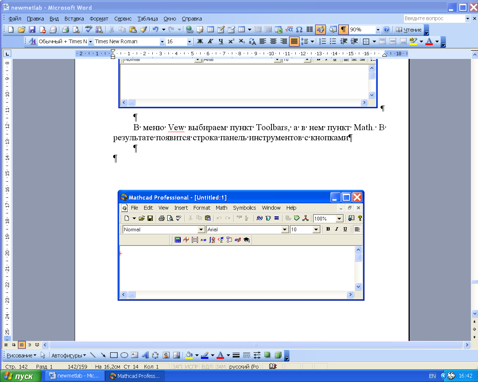Expand the Undo history dropdown arrow
Screen dimensions: 478x382
(163, 29)
